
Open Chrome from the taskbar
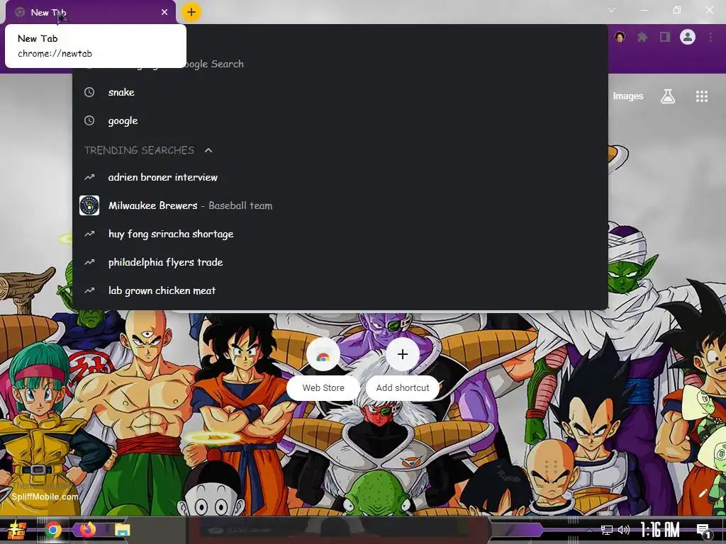tap(53, 530)
